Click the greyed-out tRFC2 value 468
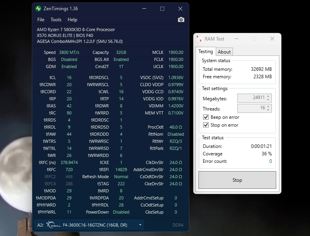 coord(69,177)
